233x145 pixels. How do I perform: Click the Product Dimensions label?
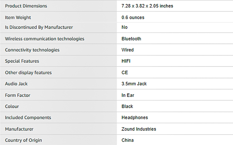[26, 6]
